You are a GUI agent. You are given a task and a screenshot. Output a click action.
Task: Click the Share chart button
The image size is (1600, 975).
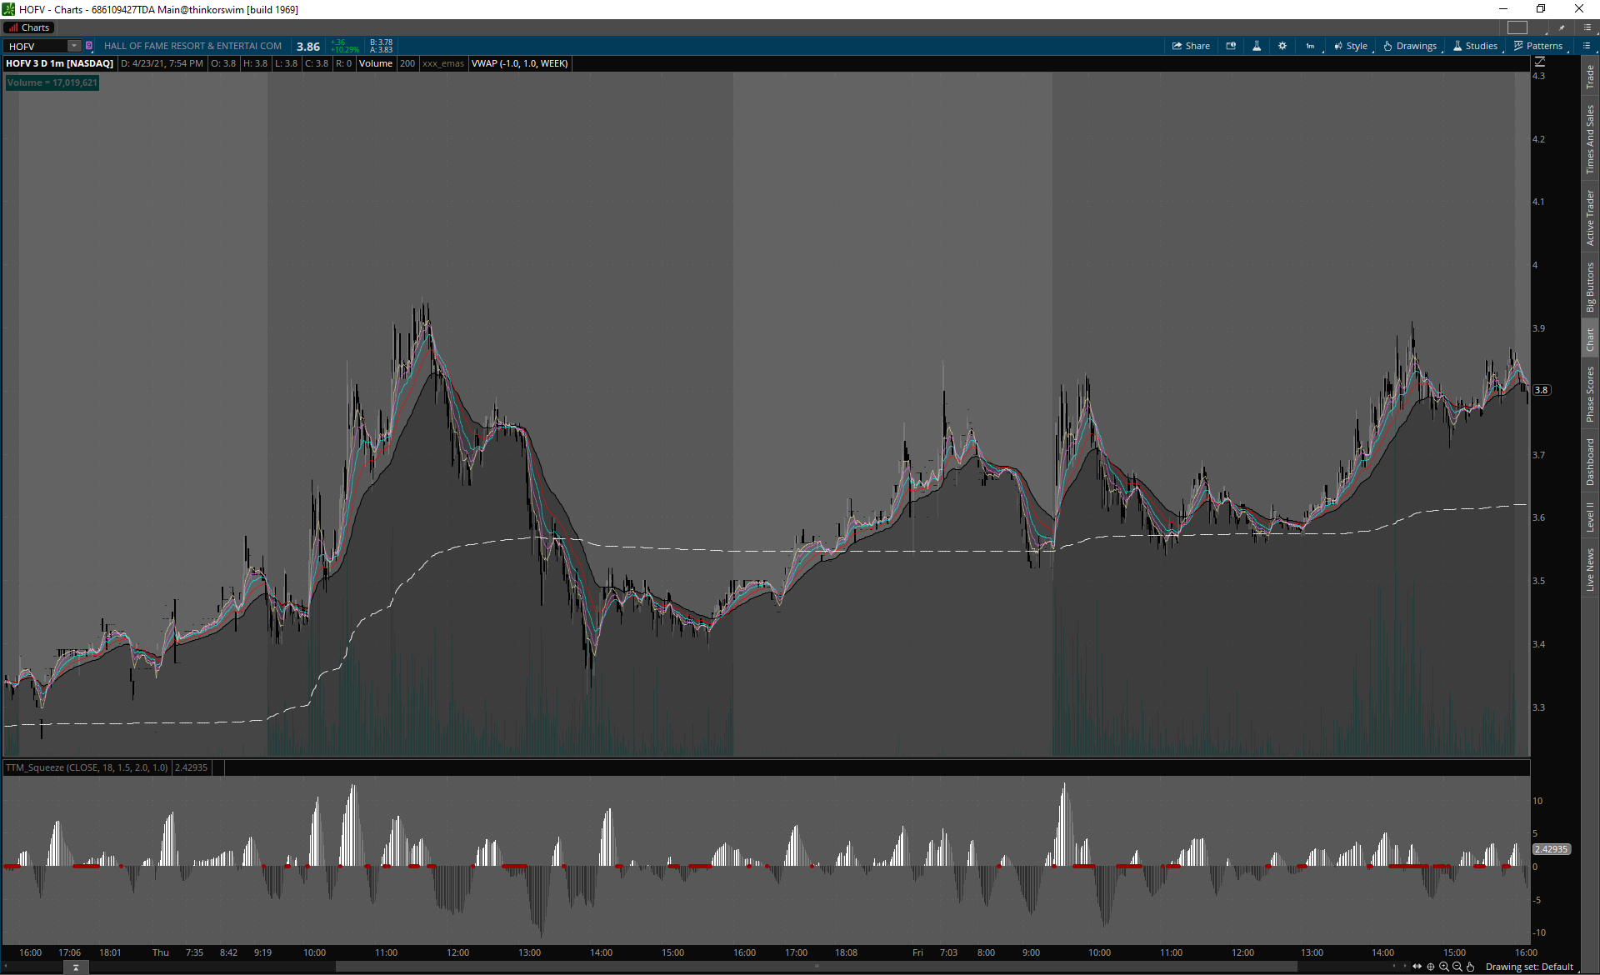pyautogui.click(x=1191, y=46)
